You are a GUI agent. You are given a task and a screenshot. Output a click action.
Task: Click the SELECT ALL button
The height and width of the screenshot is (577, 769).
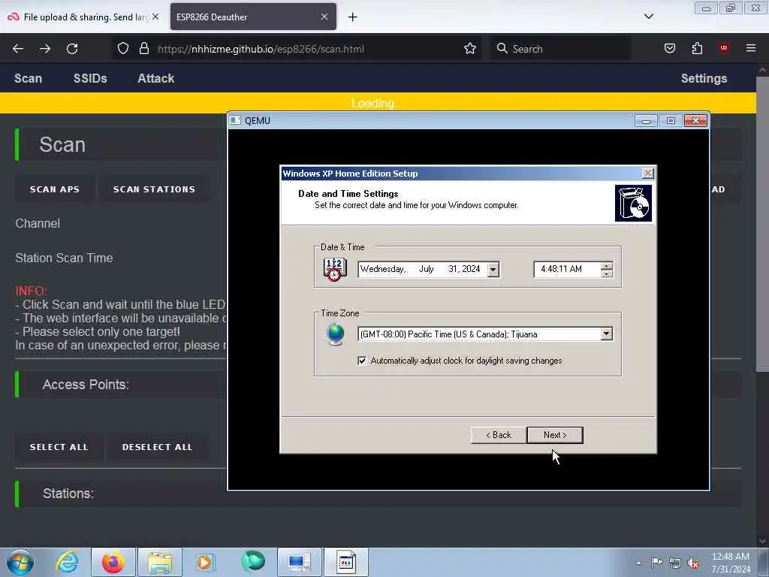59,447
